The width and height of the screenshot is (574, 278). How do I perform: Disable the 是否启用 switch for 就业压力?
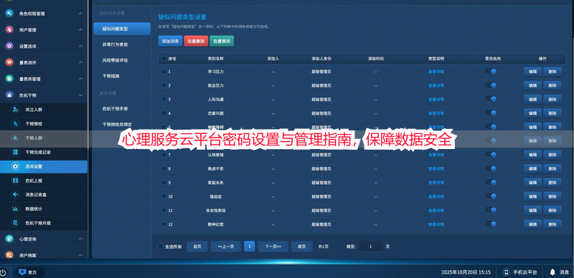(491, 85)
